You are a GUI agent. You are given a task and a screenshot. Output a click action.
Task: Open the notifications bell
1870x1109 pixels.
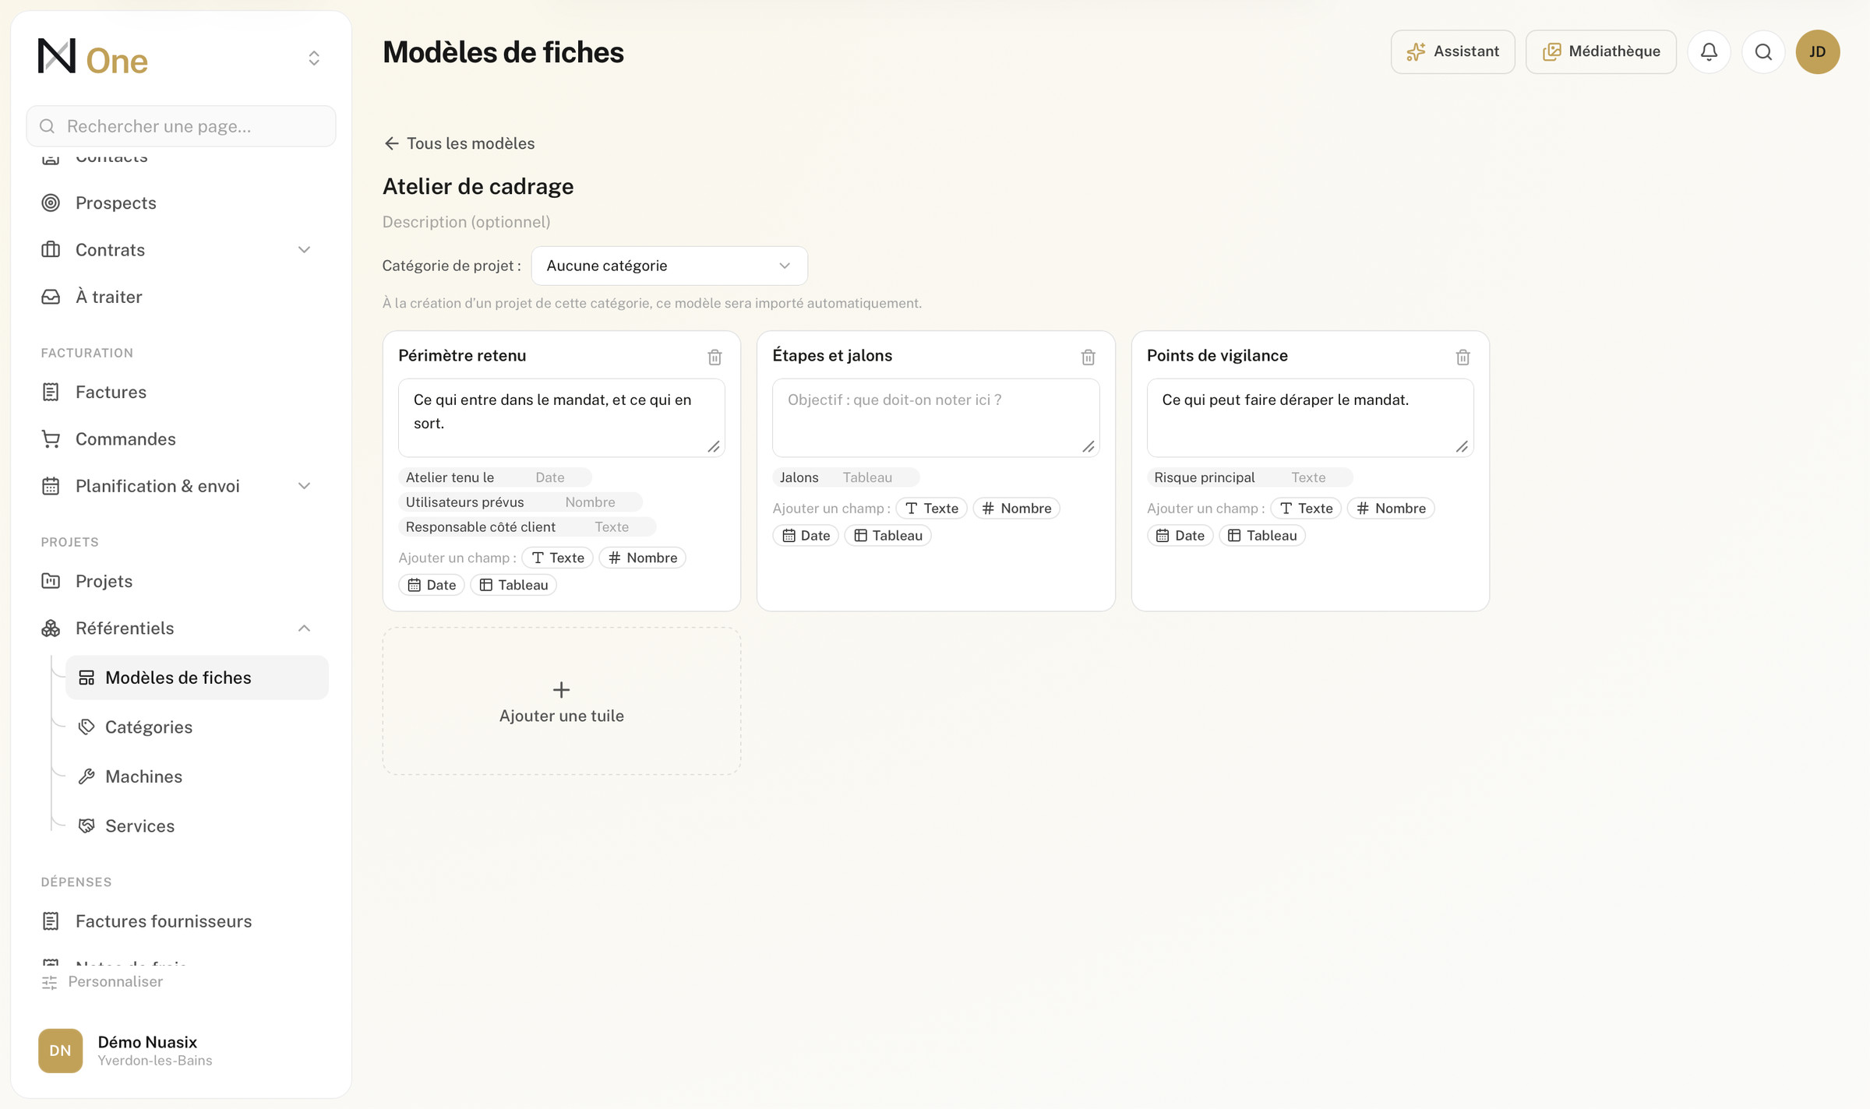(1709, 51)
